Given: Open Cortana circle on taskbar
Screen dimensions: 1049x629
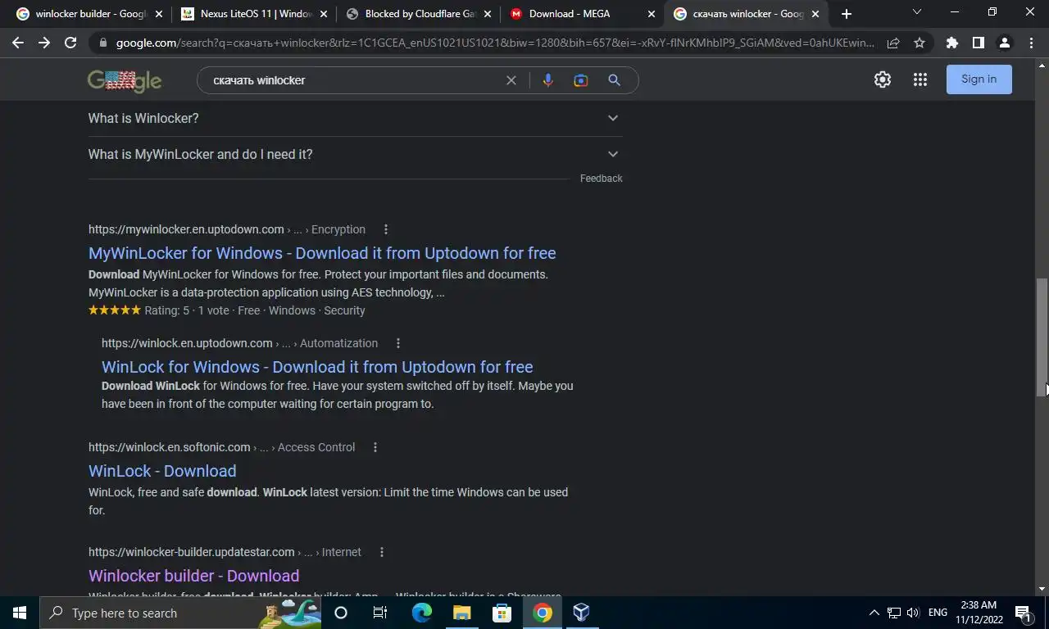Looking at the screenshot, I should (341, 613).
